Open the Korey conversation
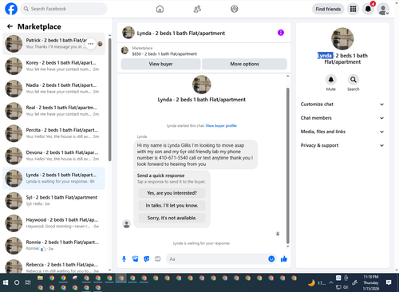Viewport: 399px width, 292px height. point(53,66)
